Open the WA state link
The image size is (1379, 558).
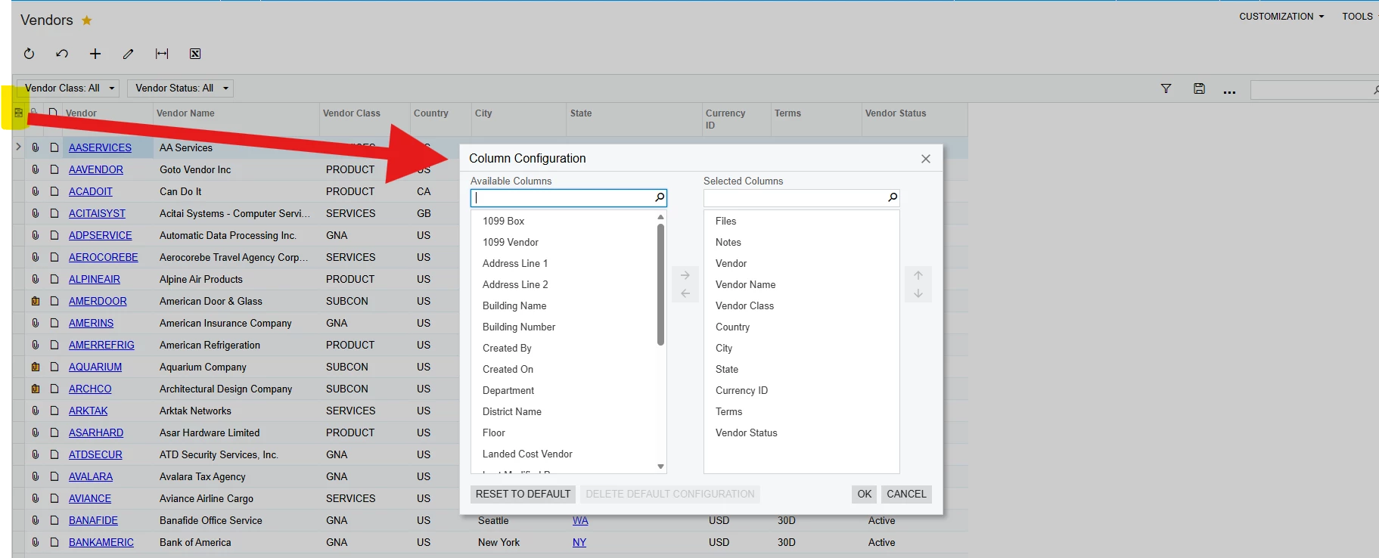580,520
